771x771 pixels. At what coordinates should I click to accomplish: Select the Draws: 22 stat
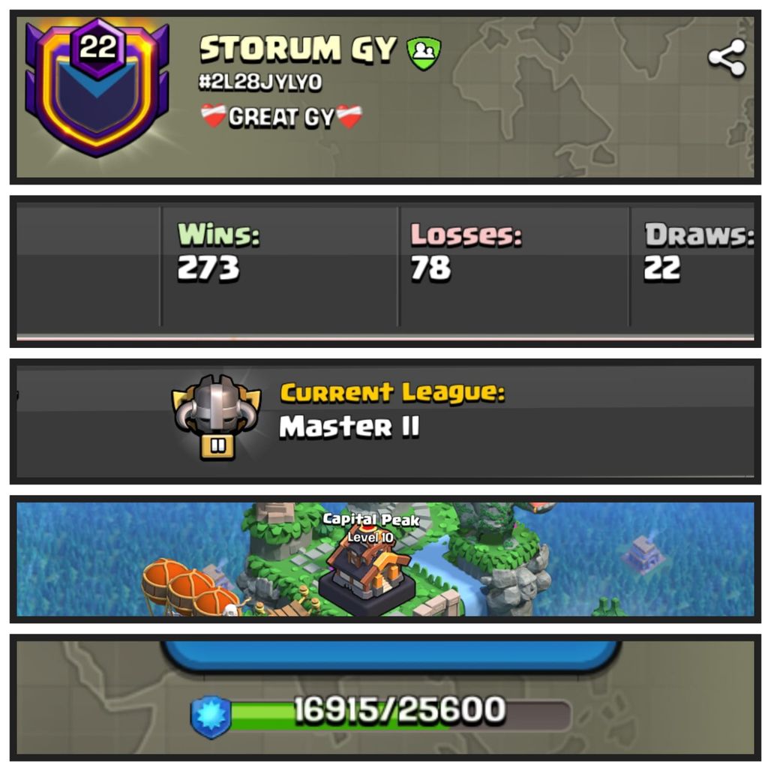tap(699, 252)
